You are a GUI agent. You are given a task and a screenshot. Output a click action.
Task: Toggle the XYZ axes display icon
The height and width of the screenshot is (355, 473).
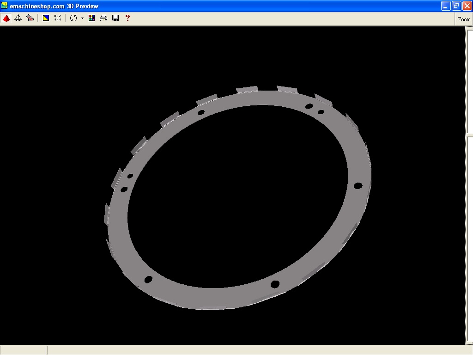pyautogui.click(x=58, y=18)
